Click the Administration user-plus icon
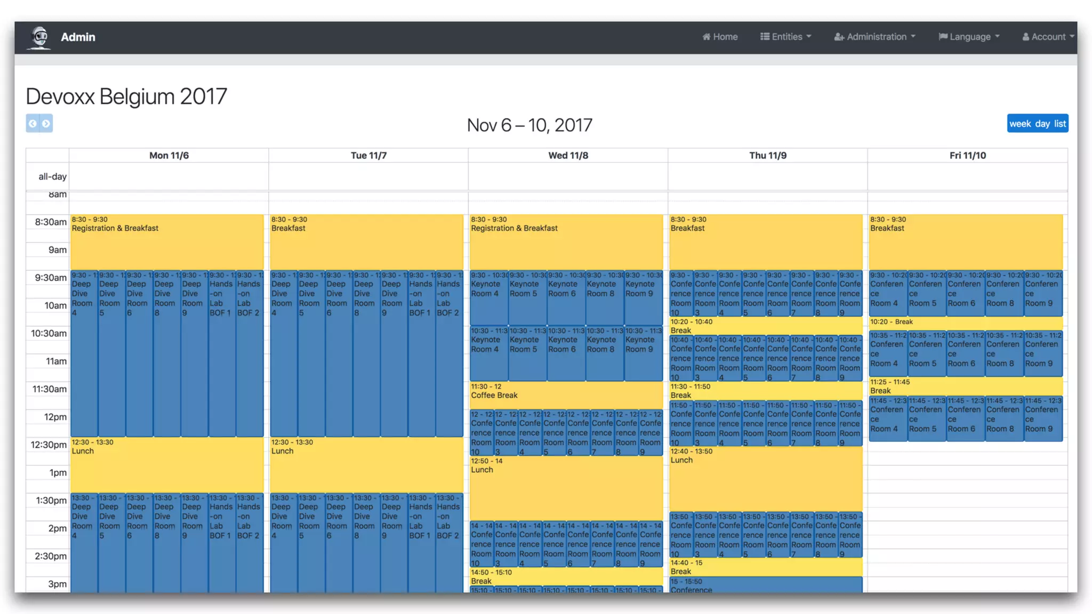 click(839, 37)
